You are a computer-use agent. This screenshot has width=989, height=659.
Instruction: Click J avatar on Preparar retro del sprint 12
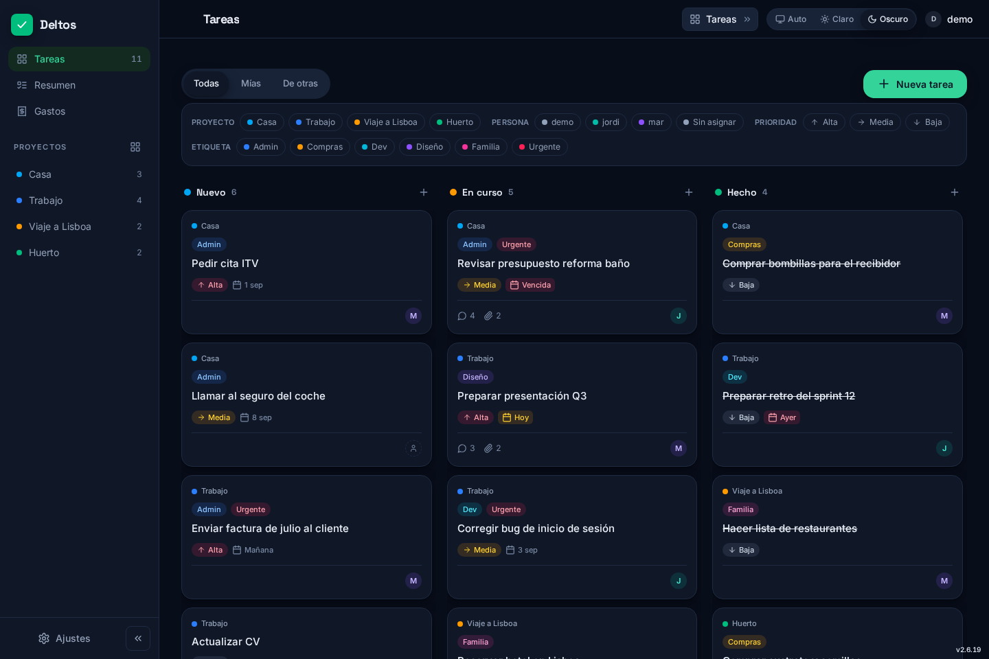tap(944, 448)
